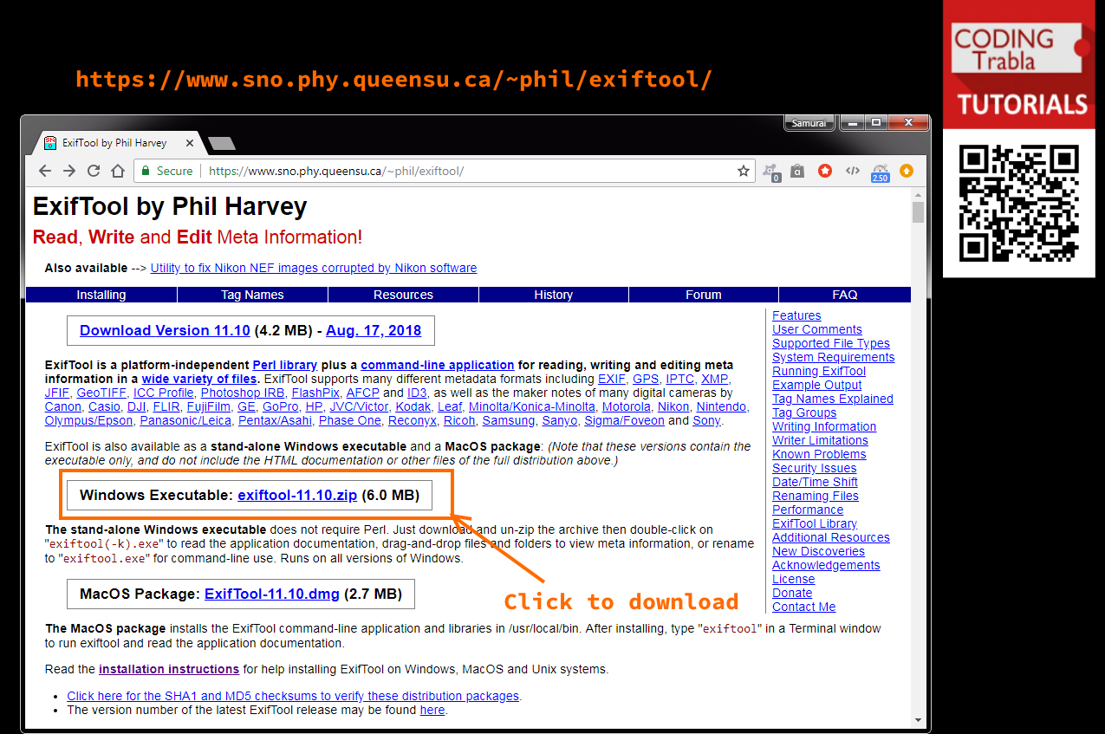Open the Features sidebar link
This screenshot has width=1105, height=734.
796,315
